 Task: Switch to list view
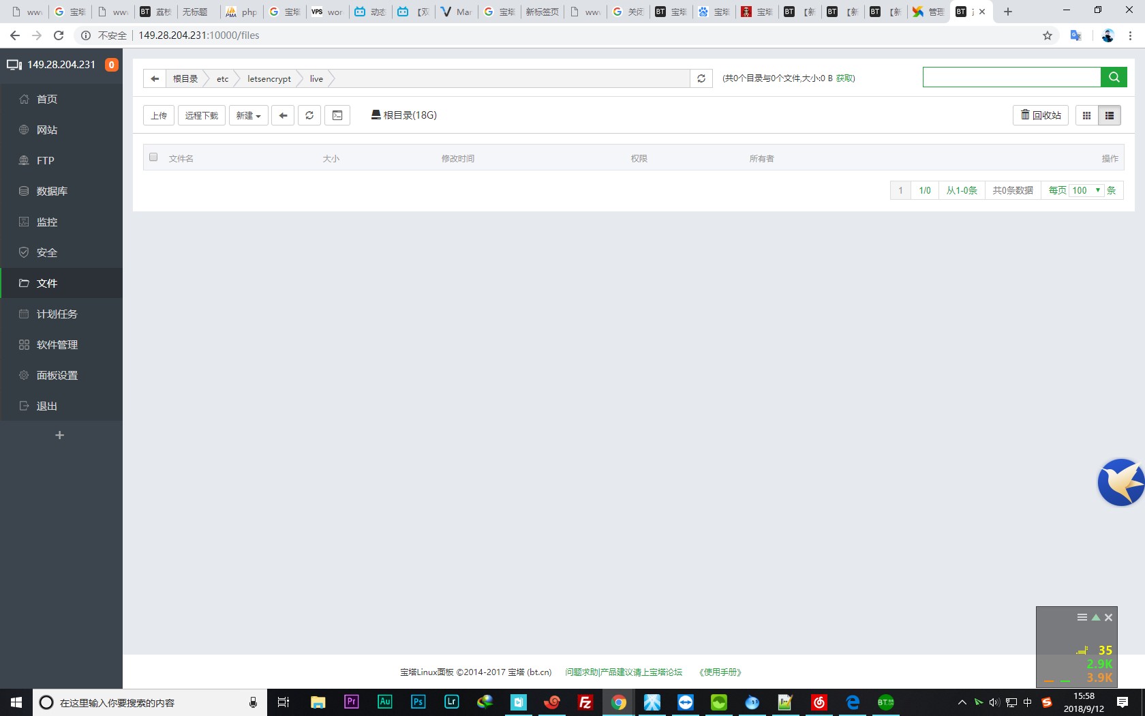pyautogui.click(x=1110, y=115)
